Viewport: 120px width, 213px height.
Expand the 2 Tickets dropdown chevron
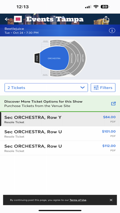point(82,88)
